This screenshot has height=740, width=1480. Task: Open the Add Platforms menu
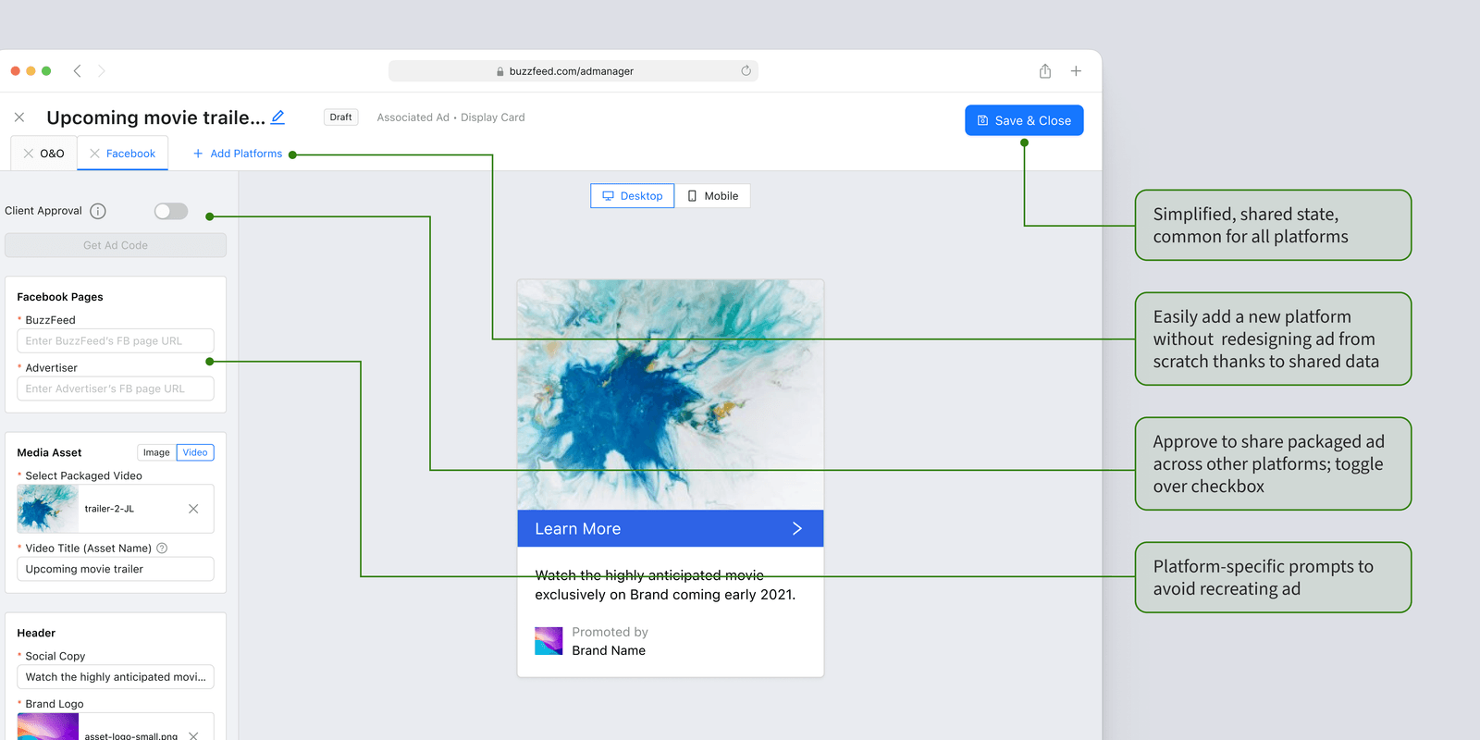click(x=238, y=154)
